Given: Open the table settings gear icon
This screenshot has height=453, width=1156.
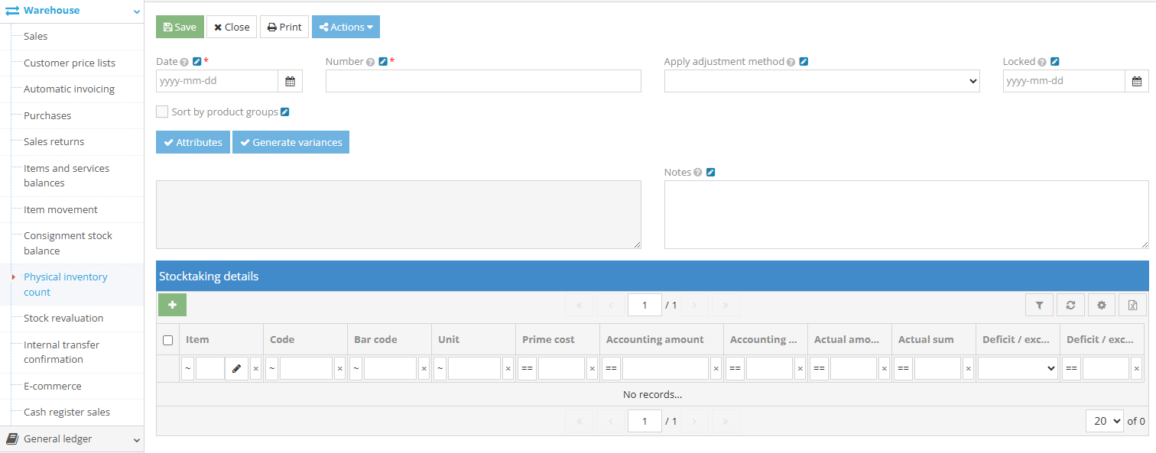Looking at the screenshot, I should [x=1102, y=305].
